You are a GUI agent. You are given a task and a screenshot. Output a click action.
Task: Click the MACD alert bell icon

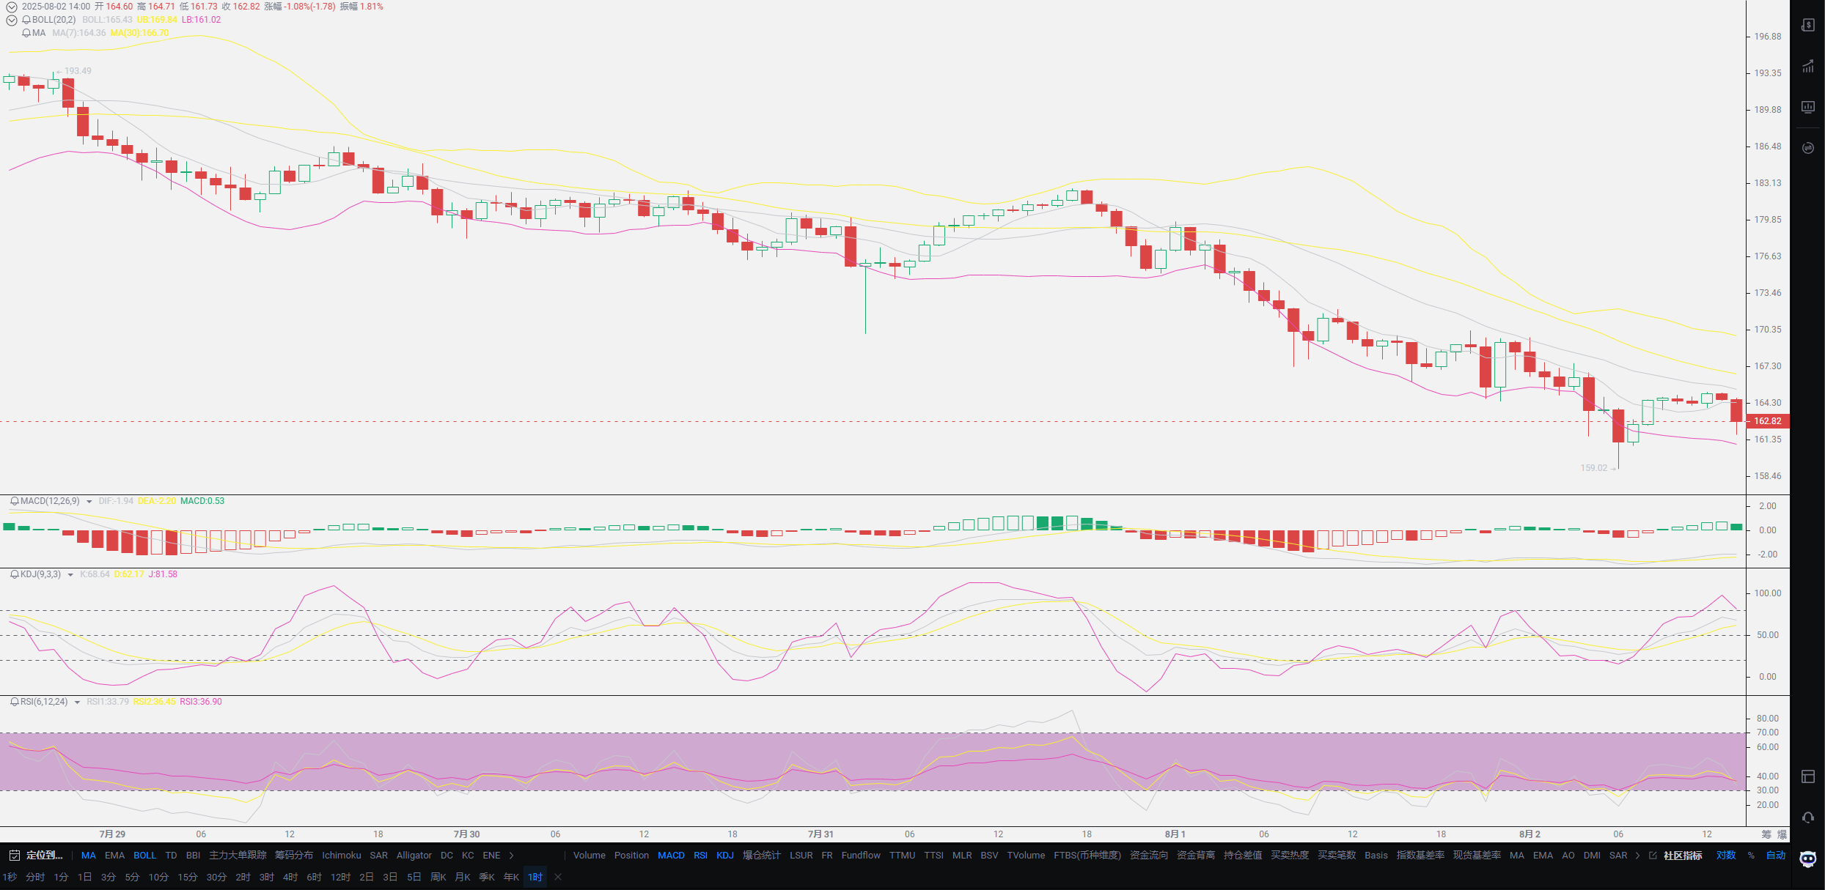(15, 501)
